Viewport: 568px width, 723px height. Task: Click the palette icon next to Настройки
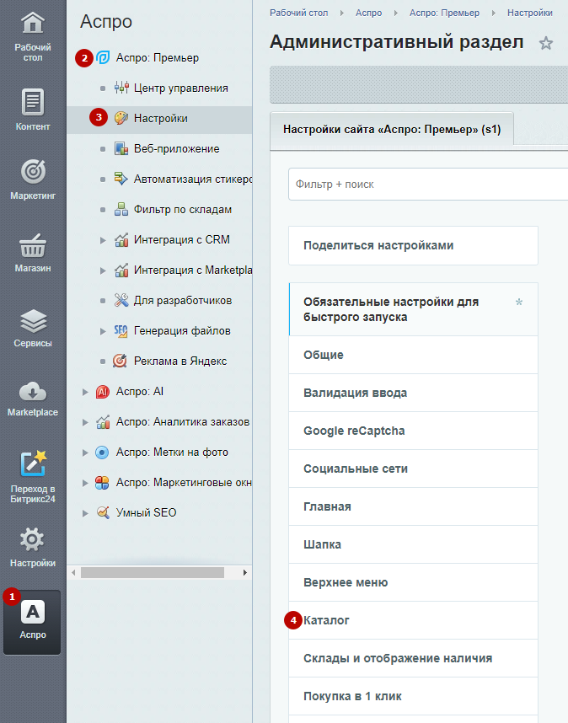click(x=121, y=118)
